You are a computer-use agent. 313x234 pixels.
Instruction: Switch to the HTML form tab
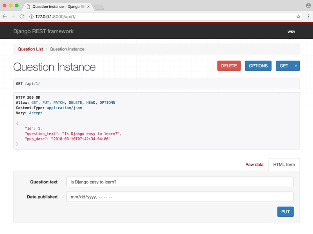pos(284,164)
